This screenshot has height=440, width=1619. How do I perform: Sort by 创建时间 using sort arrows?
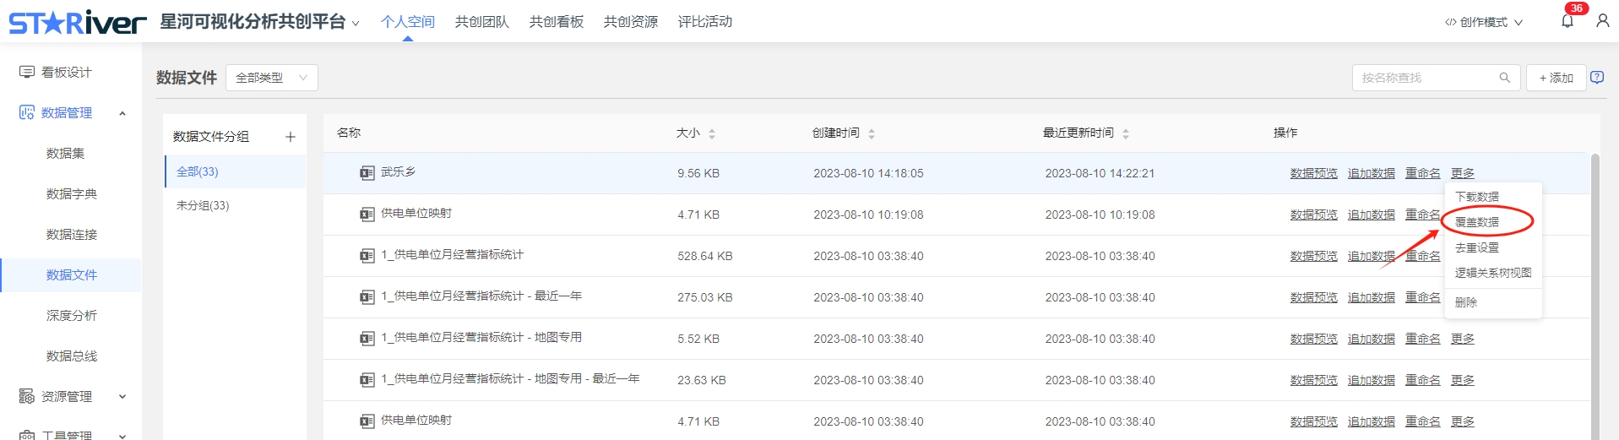(x=872, y=133)
